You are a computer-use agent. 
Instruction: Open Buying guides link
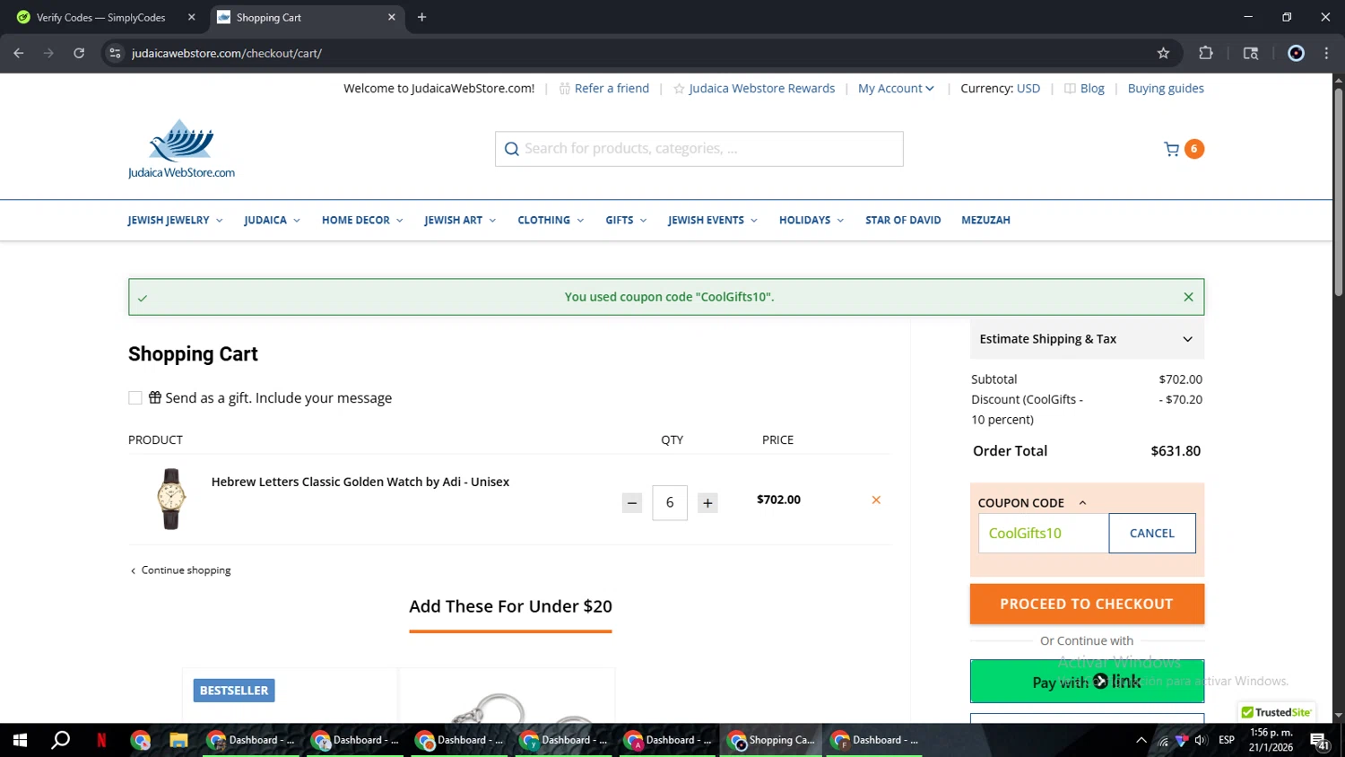pos(1166,88)
